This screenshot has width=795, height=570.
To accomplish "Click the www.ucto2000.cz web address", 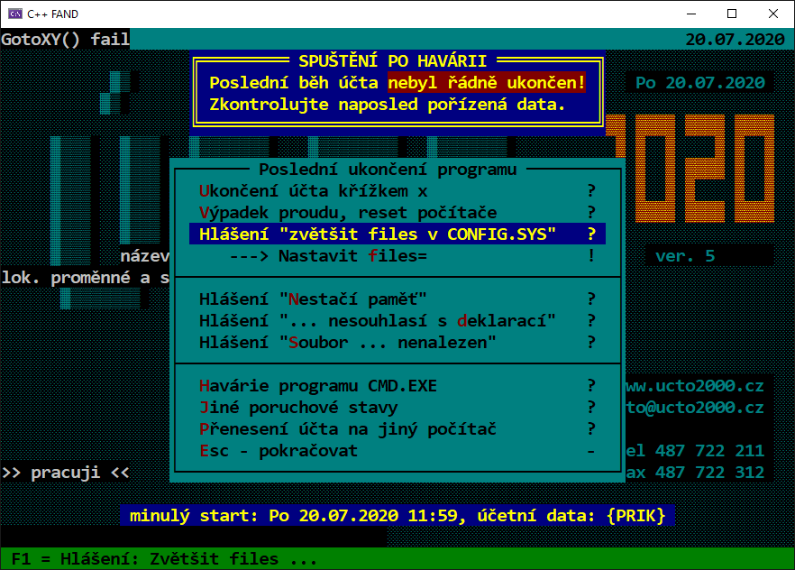I will tap(694, 386).
